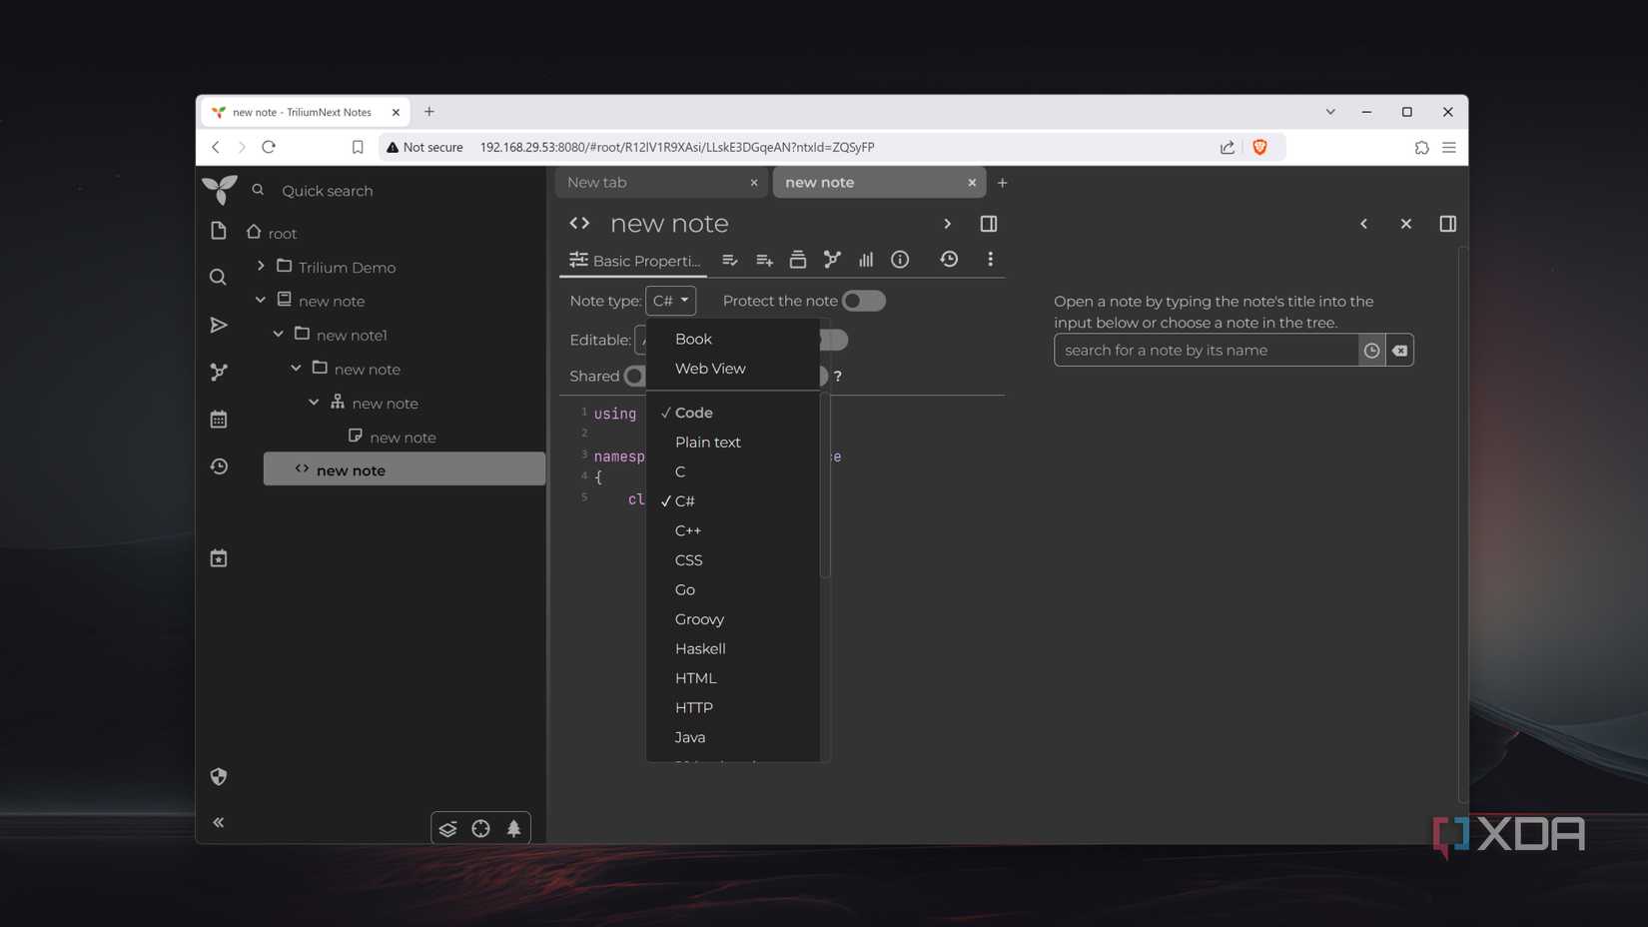Image resolution: width=1648 pixels, height=927 pixels.
Task: Click the Trilium leaf logo icon
Action: pos(219,189)
